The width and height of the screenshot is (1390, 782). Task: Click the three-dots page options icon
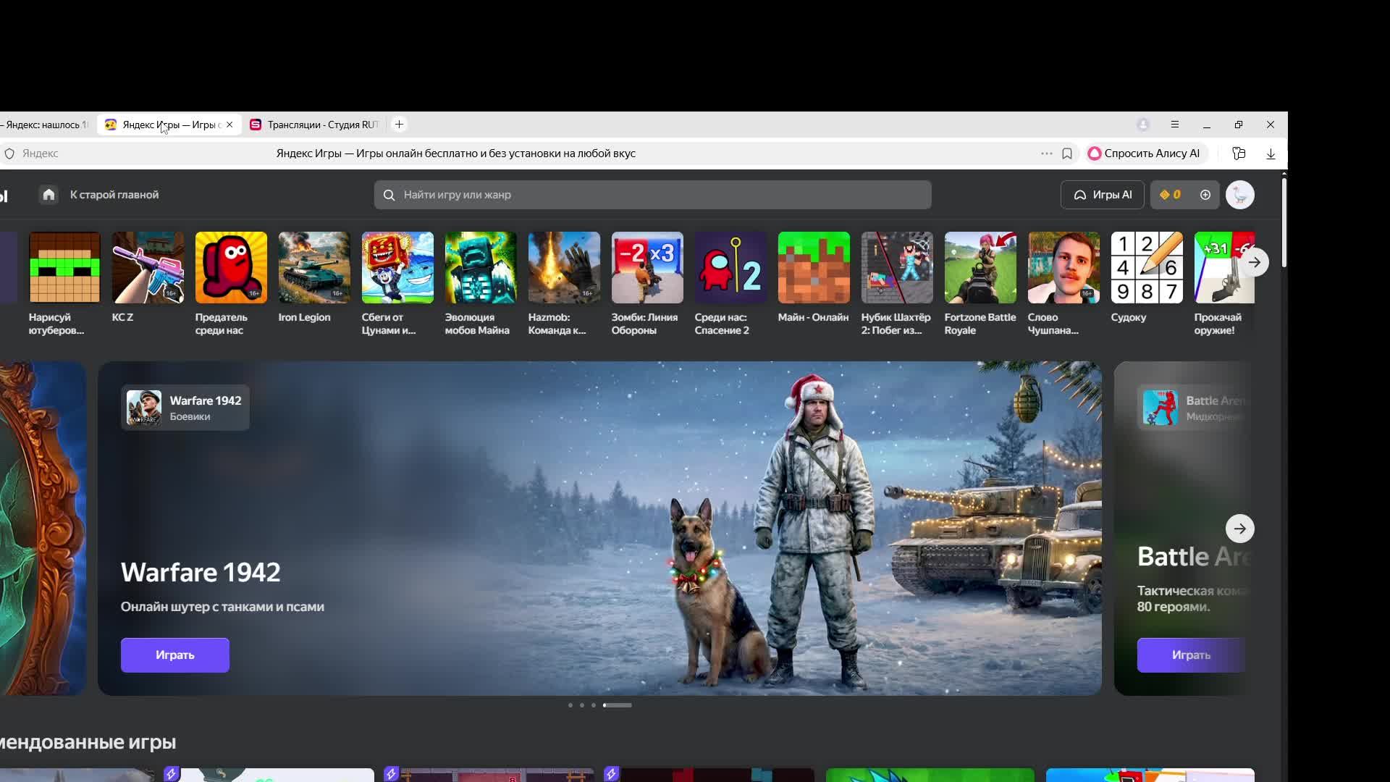[1046, 154]
